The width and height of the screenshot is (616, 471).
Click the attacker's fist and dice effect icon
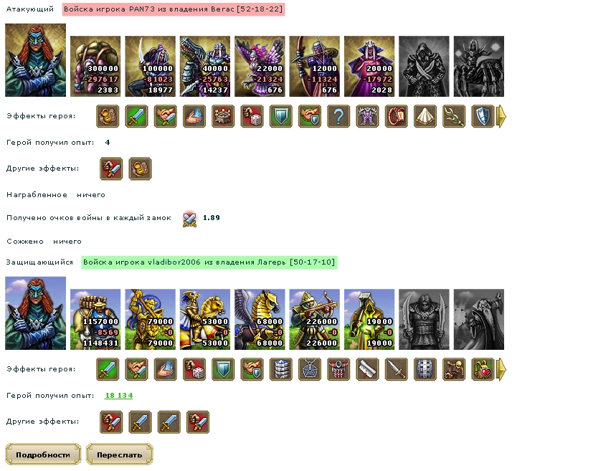pyautogui.click(x=252, y=116)
